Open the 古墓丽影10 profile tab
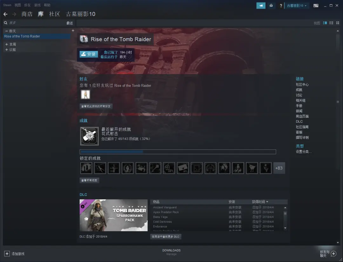Viewport: 343px width, 262px height. (x=81, y=14)
